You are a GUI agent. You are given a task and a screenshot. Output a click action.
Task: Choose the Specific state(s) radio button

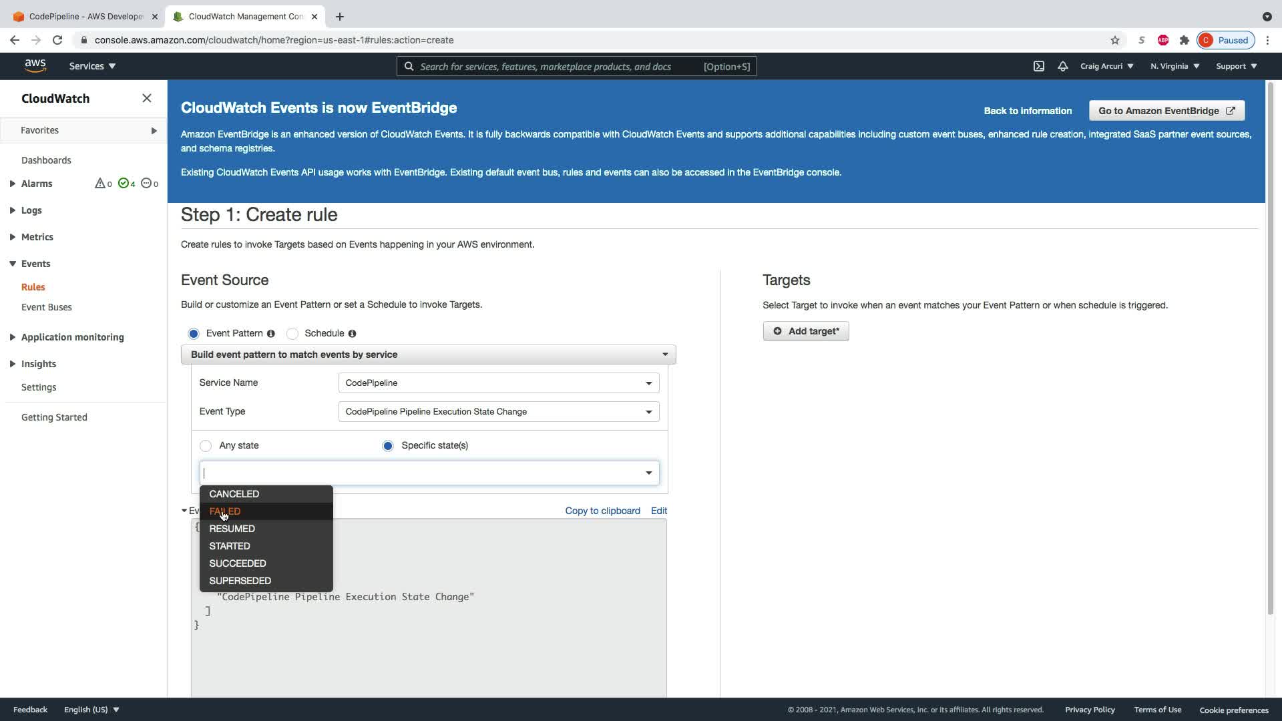coord(388,446)
